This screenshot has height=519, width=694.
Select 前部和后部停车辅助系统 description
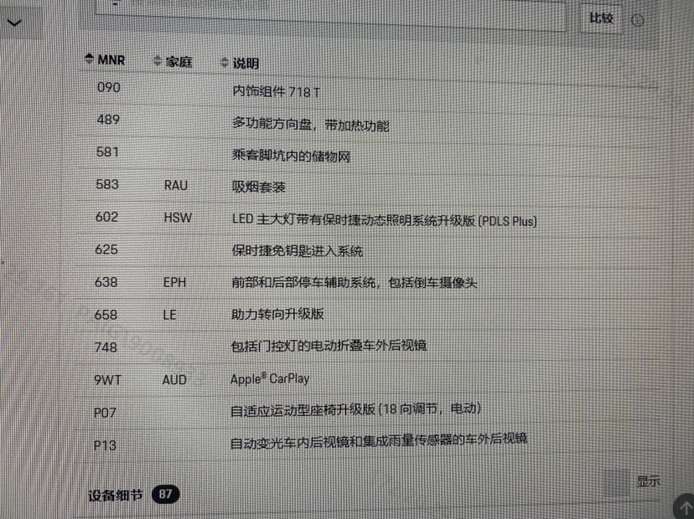pyautogui.click(x=354, y=282)
